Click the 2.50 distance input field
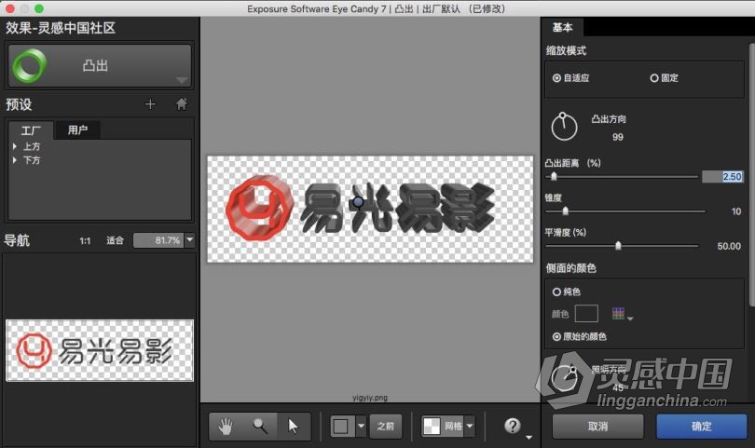755x448 pixels. pyautogui.click(x=722, y=177)
